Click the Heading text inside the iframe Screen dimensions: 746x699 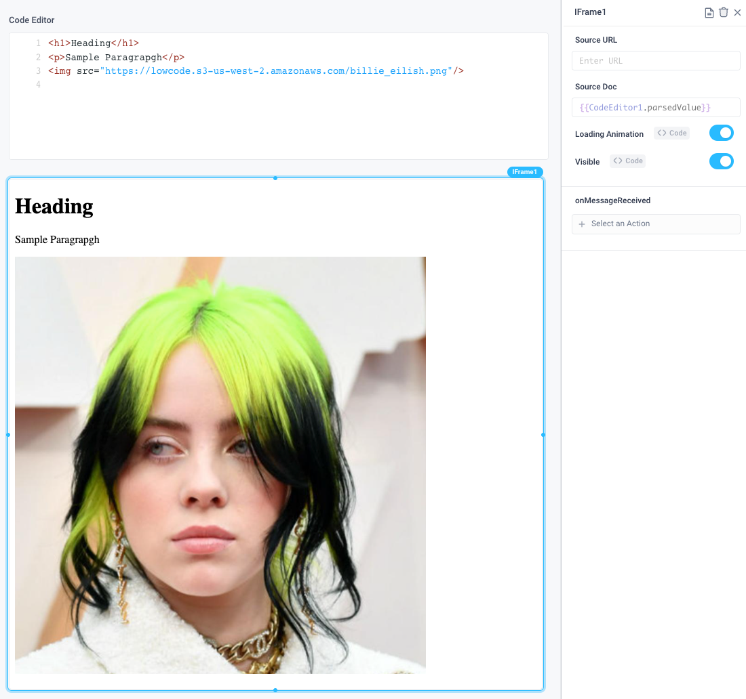pos(54,207)
